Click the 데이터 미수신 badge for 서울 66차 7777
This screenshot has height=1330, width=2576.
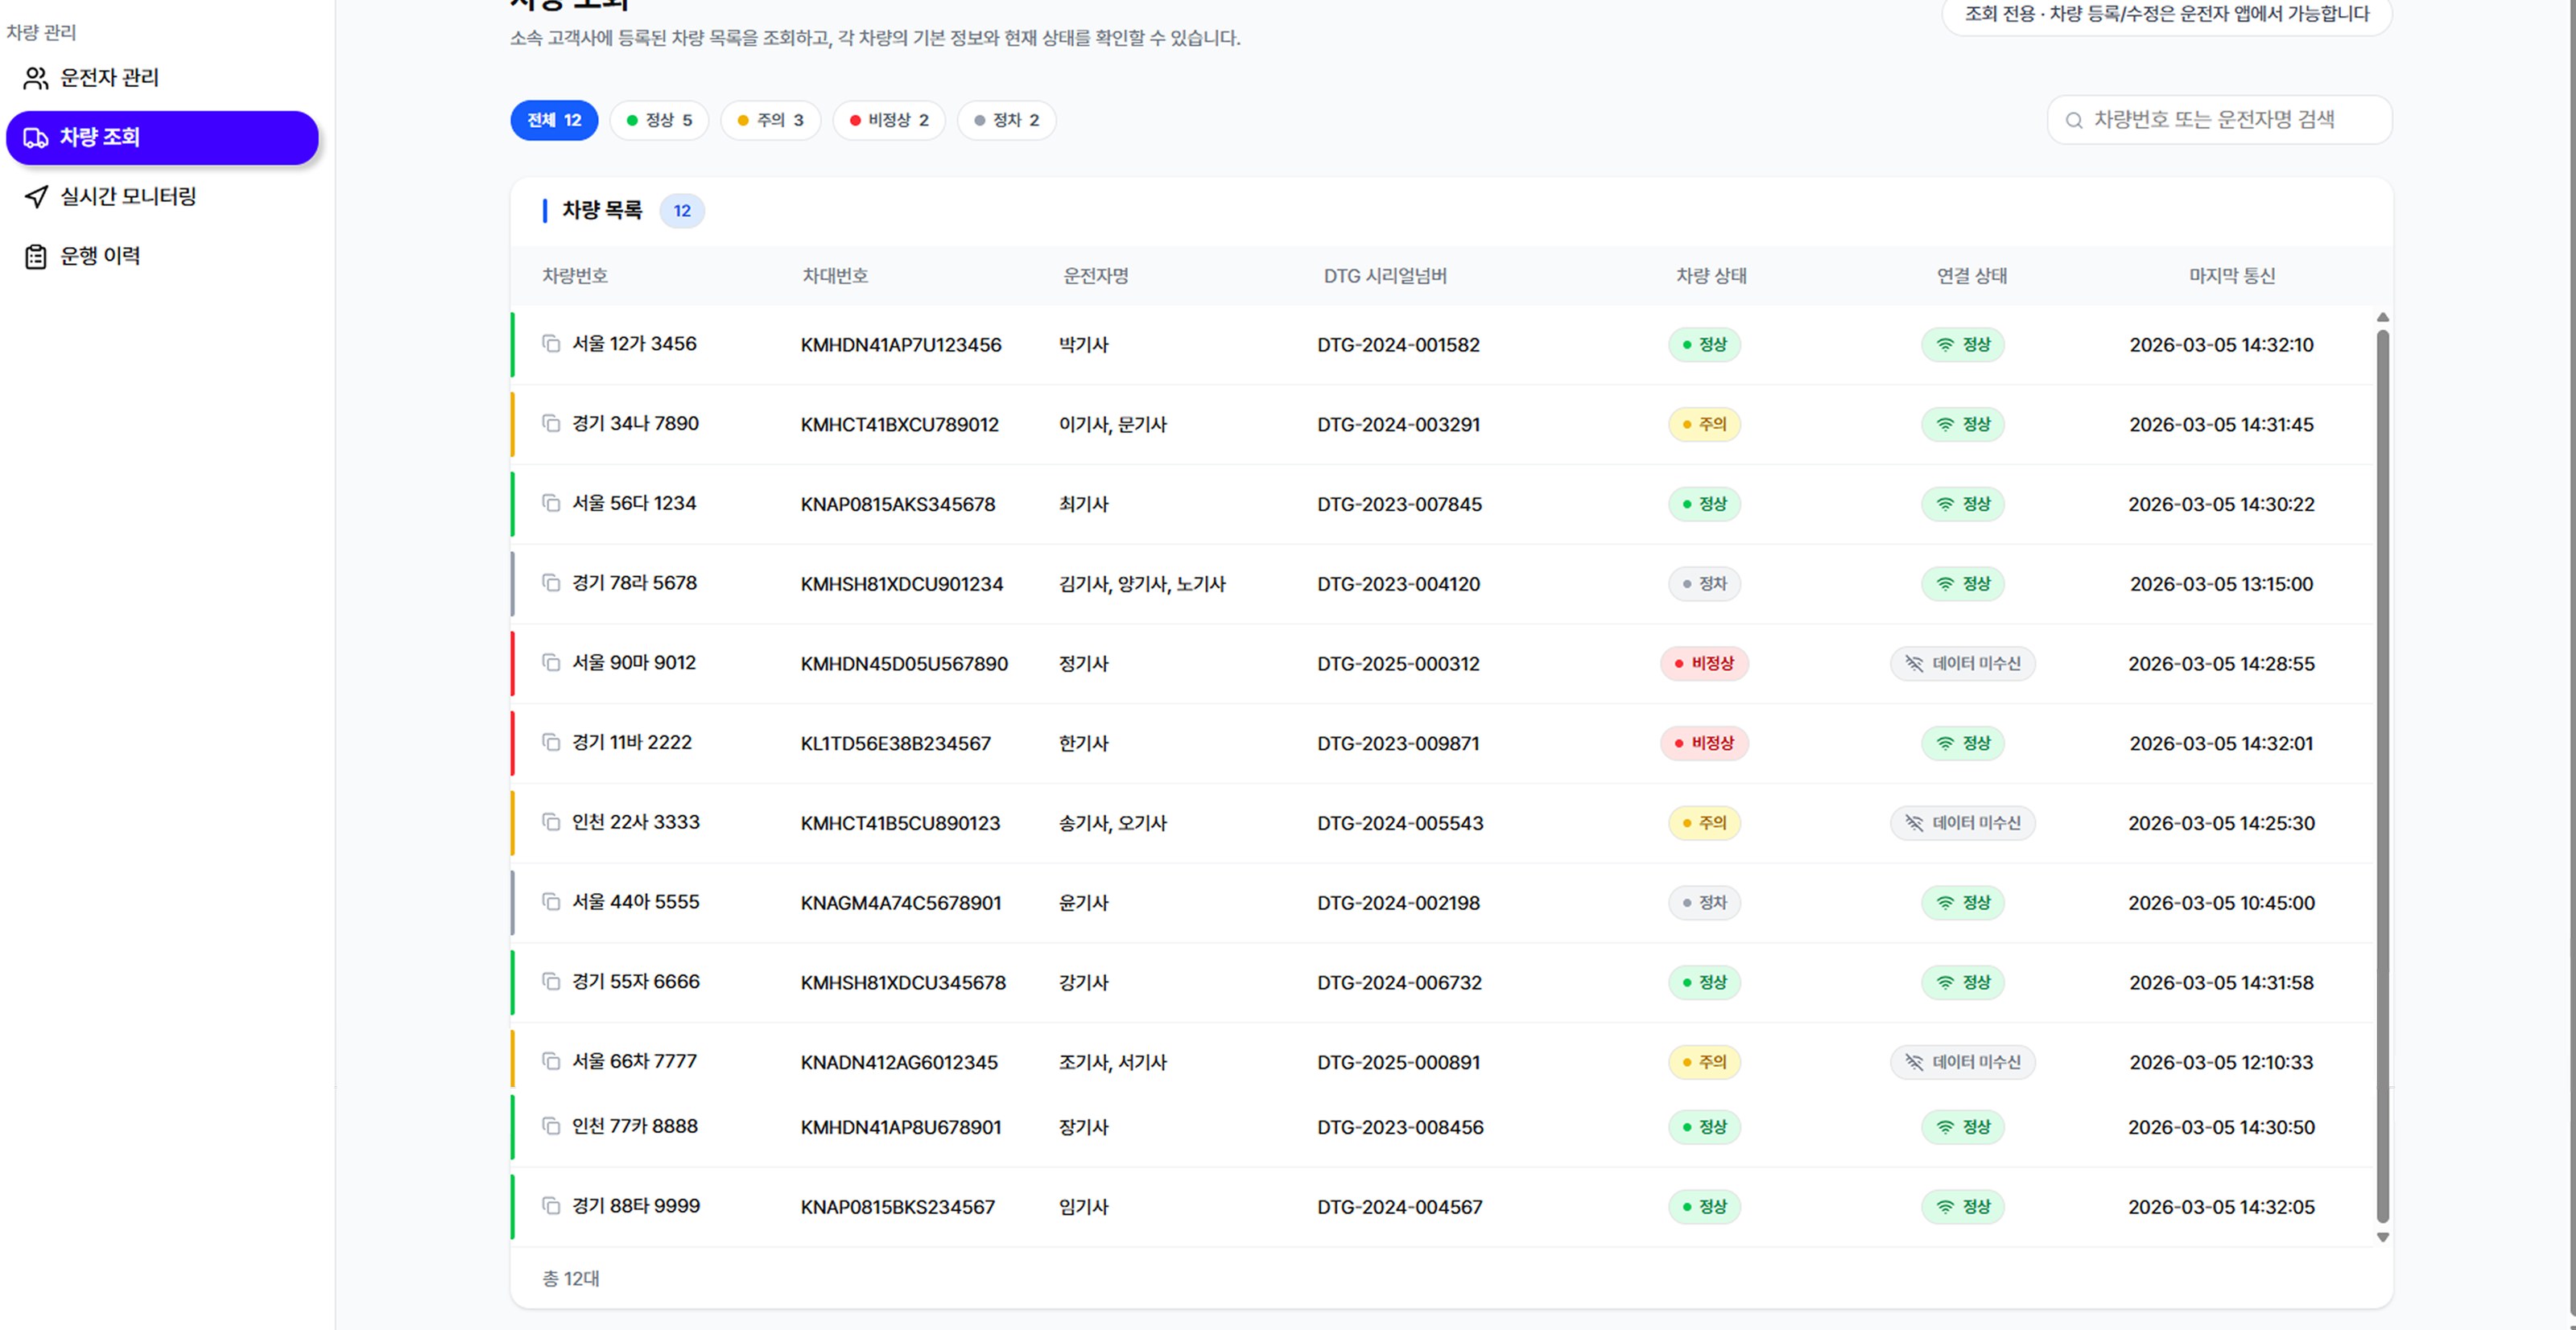[x=1962, y=1062]
